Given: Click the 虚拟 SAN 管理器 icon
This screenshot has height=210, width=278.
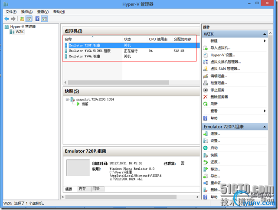Looking at the screenshot, I should pyautogui.click(x=205, y=69).
